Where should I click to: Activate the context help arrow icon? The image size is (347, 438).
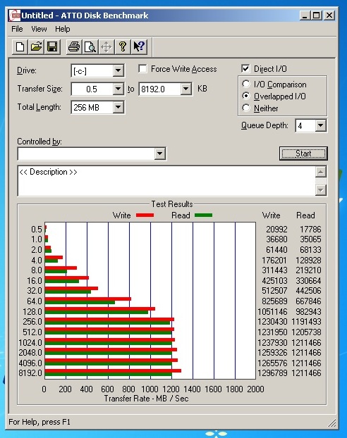(x=139, y=46)
